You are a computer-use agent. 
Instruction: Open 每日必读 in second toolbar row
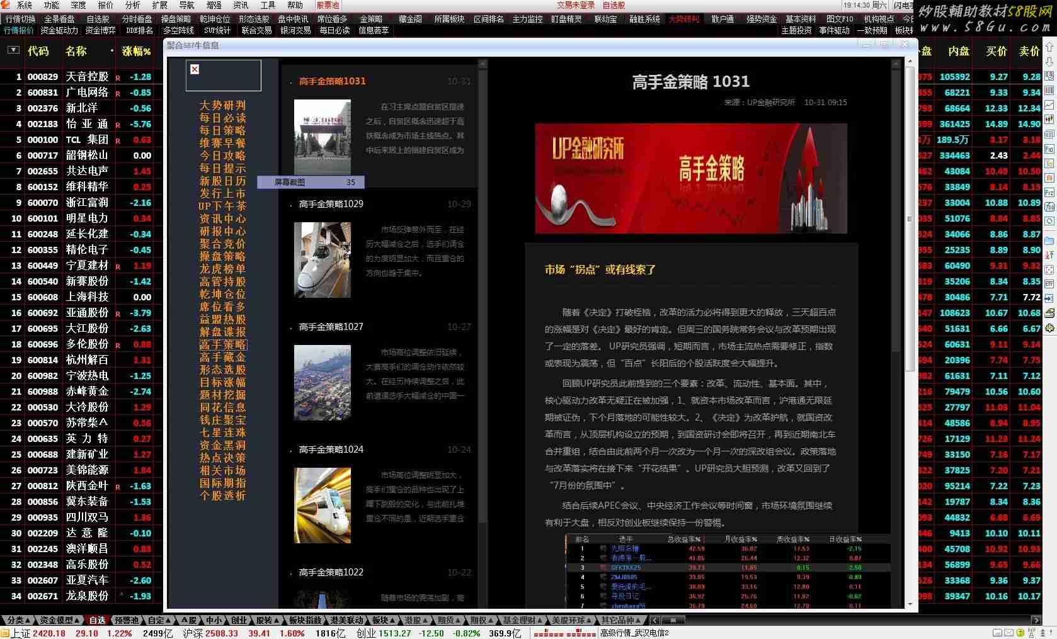click(x=334, y=30)
